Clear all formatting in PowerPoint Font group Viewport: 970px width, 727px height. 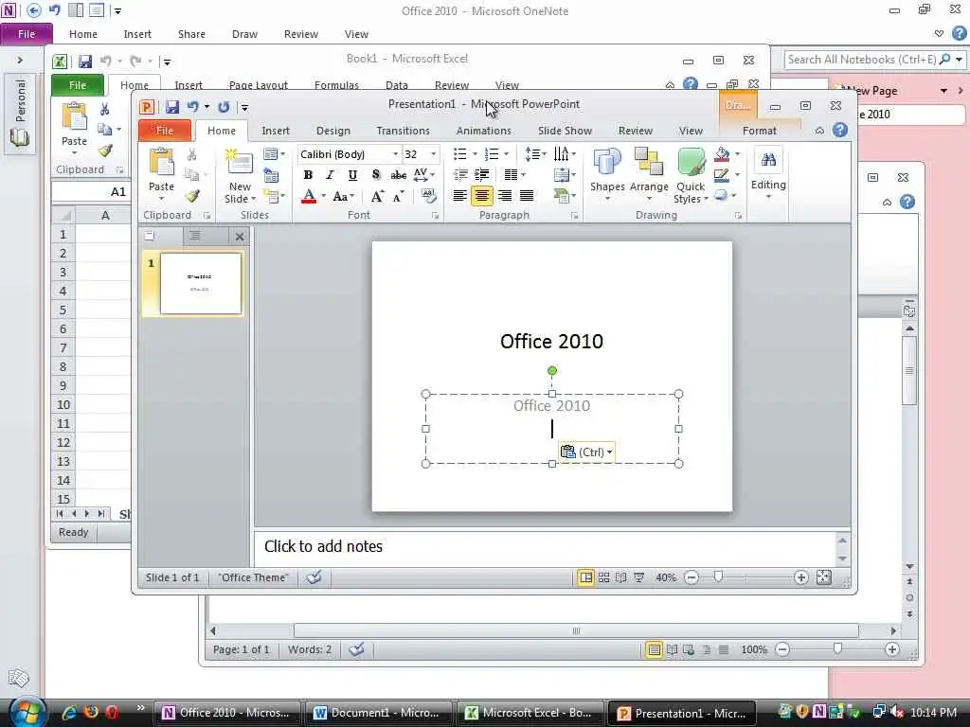[428, 197]
